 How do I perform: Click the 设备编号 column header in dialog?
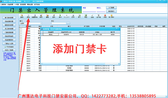click(51, 32)
